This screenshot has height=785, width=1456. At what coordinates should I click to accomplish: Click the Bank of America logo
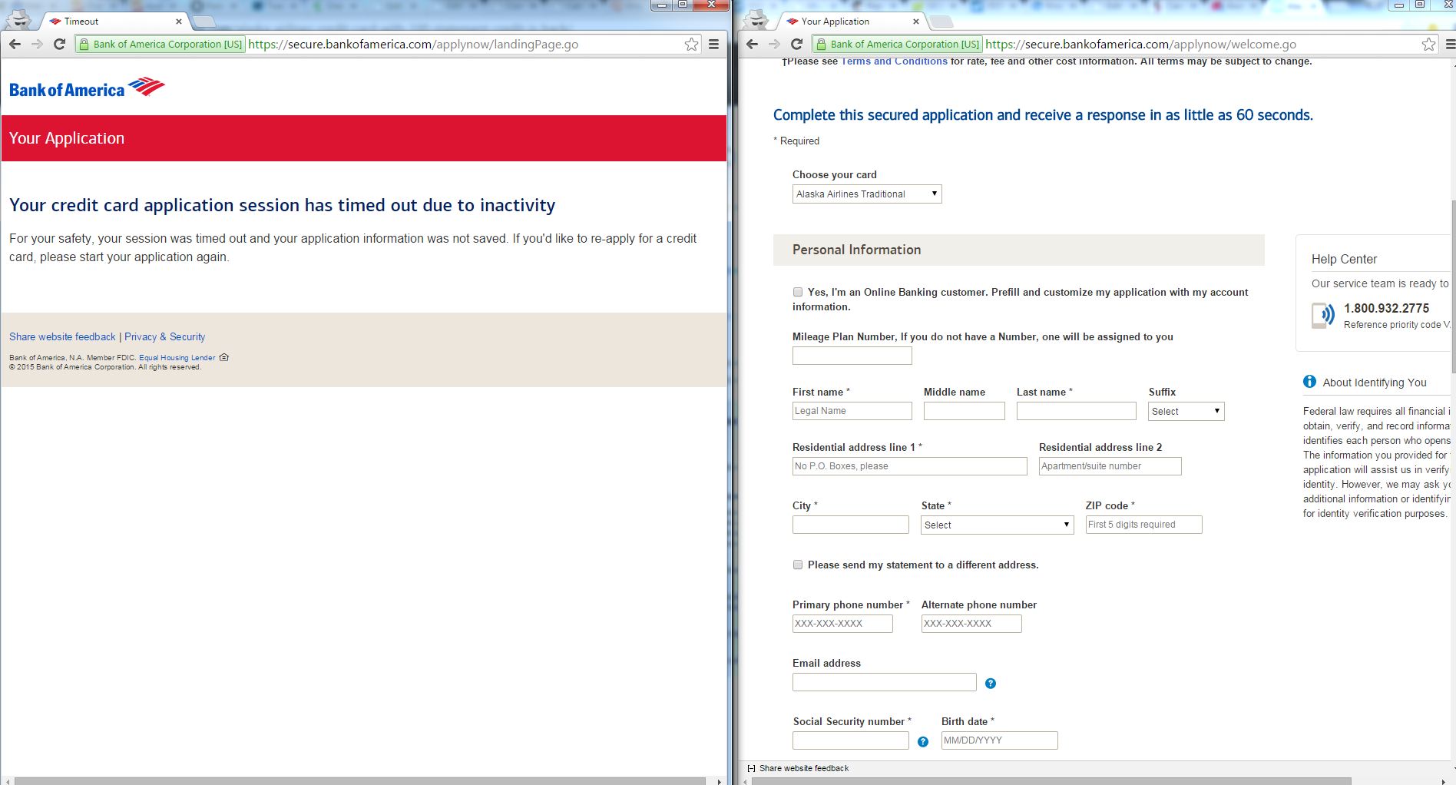(87, 88)
